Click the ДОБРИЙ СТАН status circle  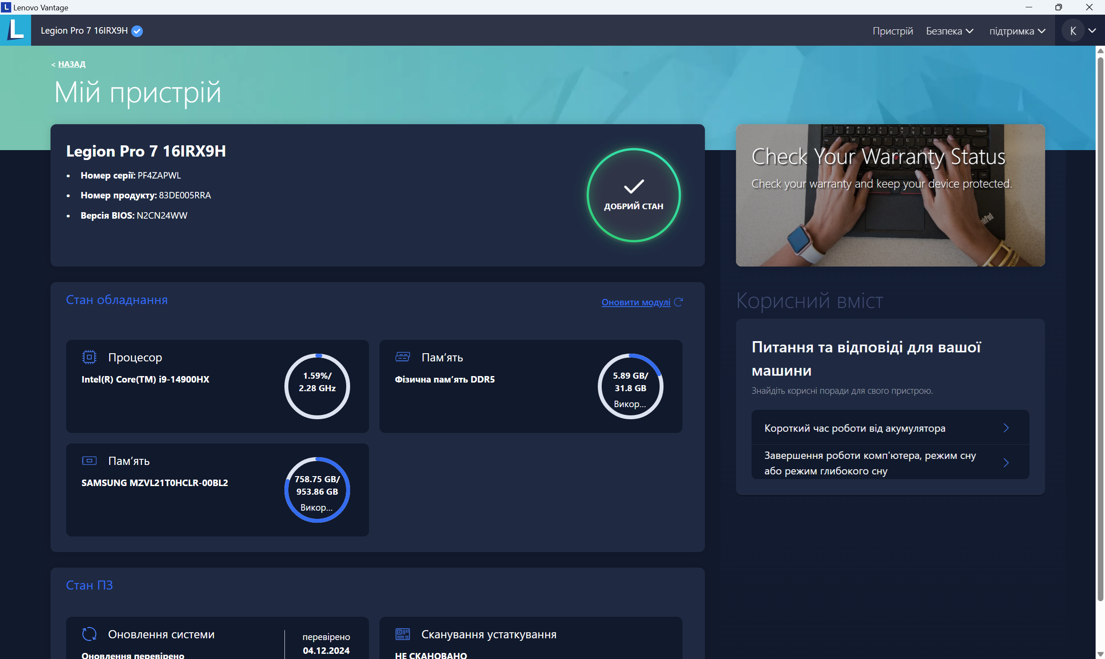633,195
